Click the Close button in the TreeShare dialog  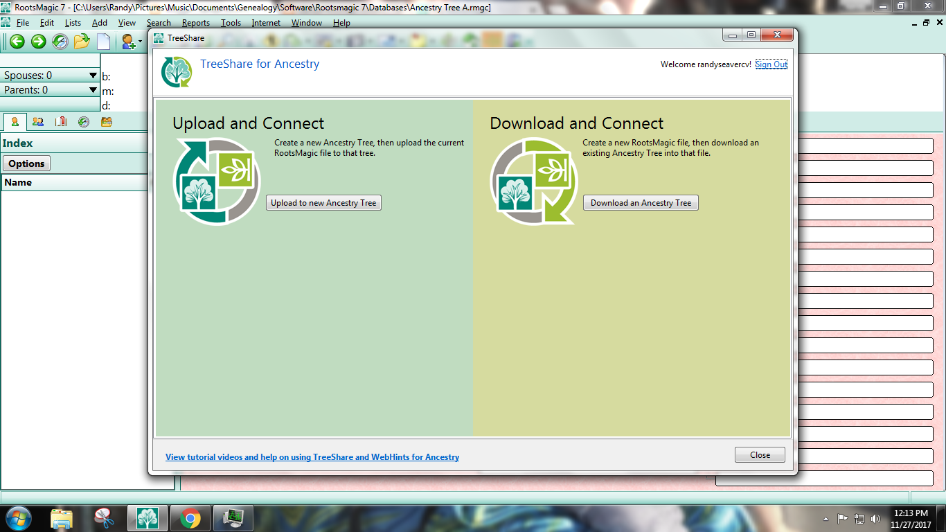(x=760, y=455)
